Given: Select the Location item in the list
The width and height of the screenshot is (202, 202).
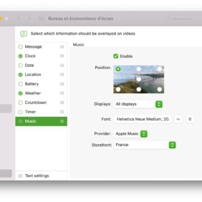Looking at the screenshot, I should [41, 75].
